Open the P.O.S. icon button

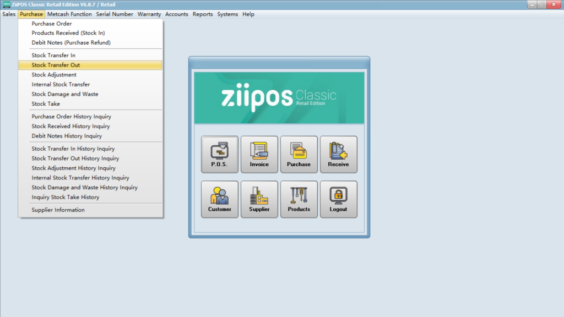click(219, 154)
